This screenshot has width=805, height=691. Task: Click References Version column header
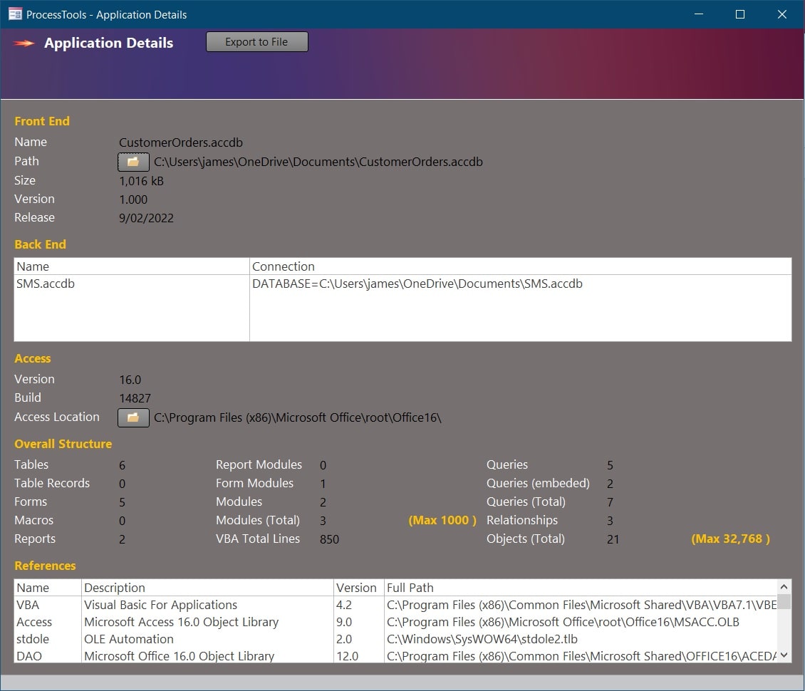[359, 588]
